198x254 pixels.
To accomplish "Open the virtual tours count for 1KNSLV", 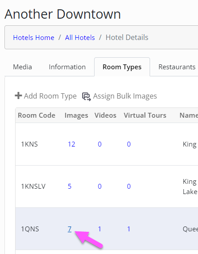I will [129, 187].
